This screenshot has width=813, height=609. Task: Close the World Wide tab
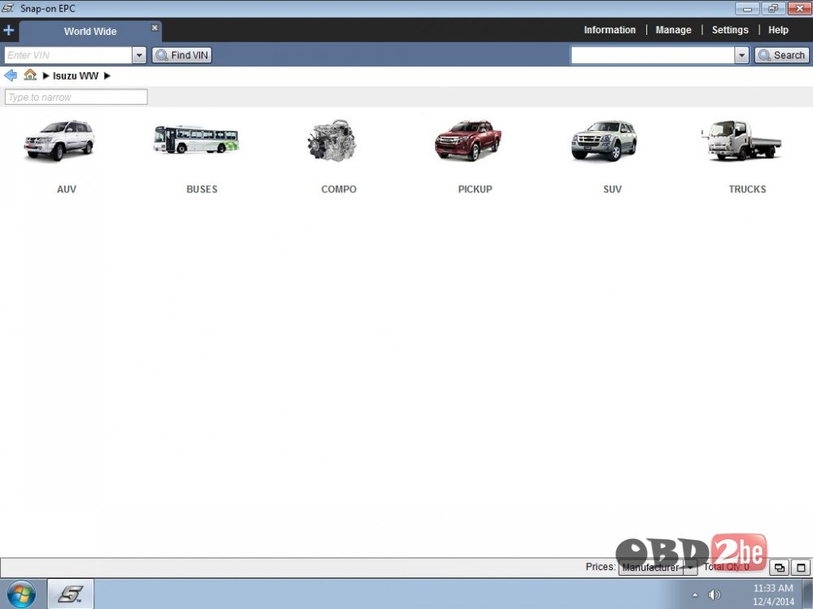tap(154, 28)
